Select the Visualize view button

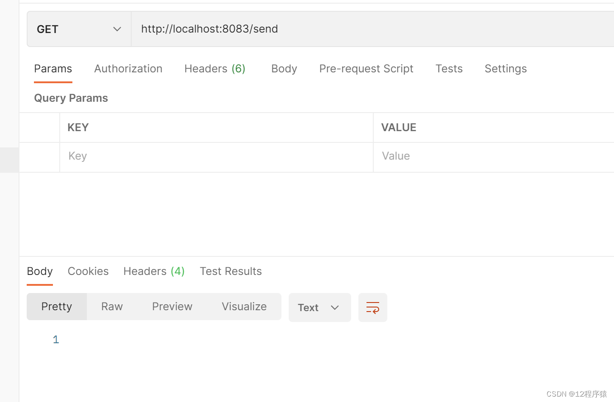pyautogui.click(x=244, y=307)
